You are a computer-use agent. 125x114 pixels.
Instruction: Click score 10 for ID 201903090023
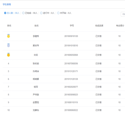(x=119, y=95)
